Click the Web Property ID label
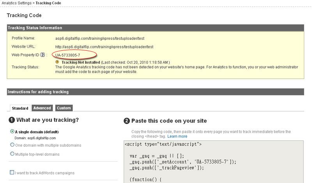This screenshot has height=183, width=312. (25, 55)
